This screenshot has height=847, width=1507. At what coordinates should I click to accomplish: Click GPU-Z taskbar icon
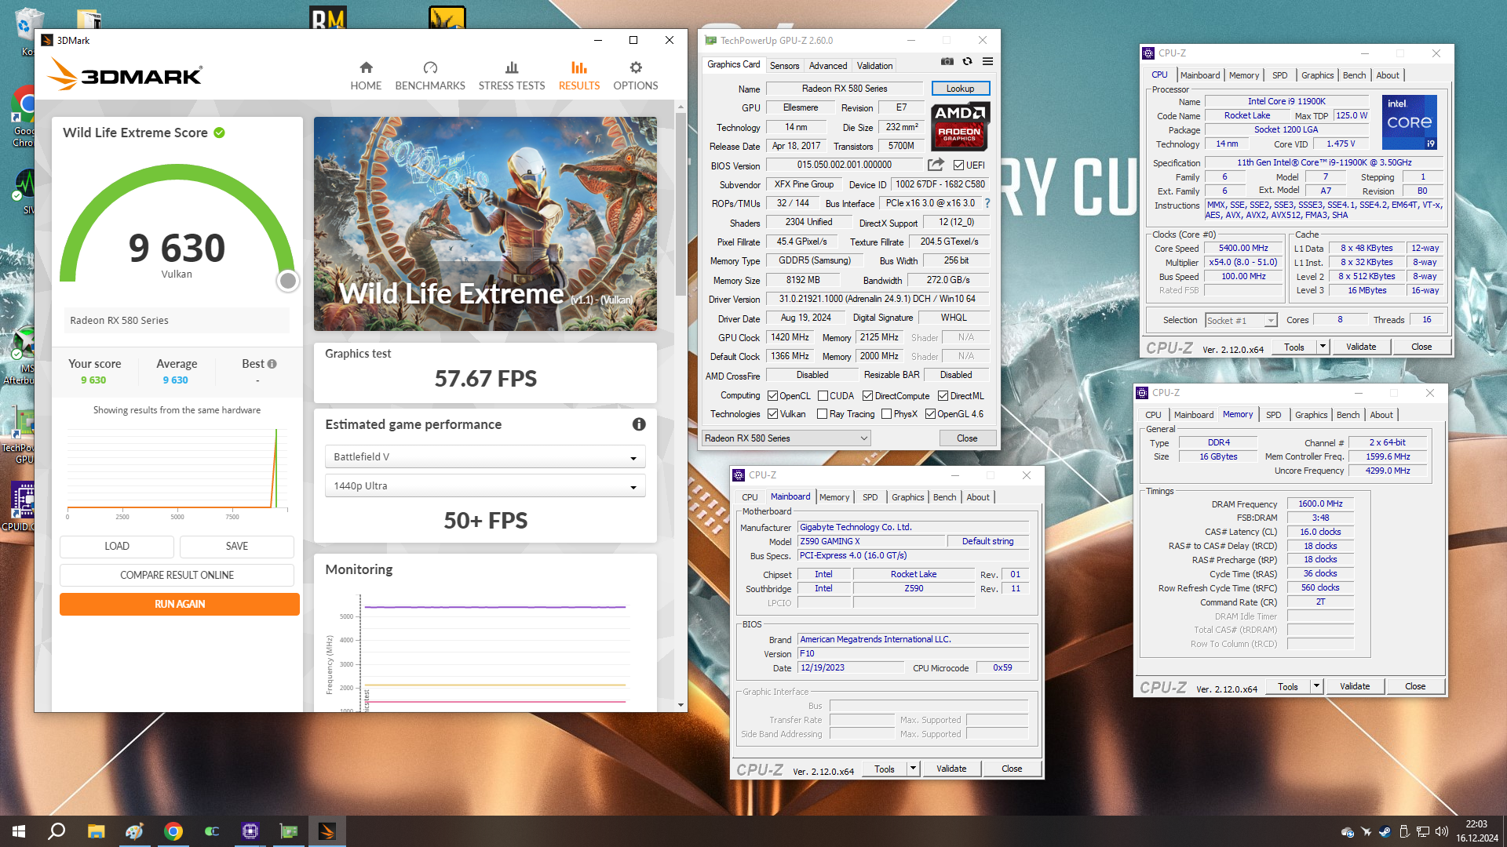point(289,831)
